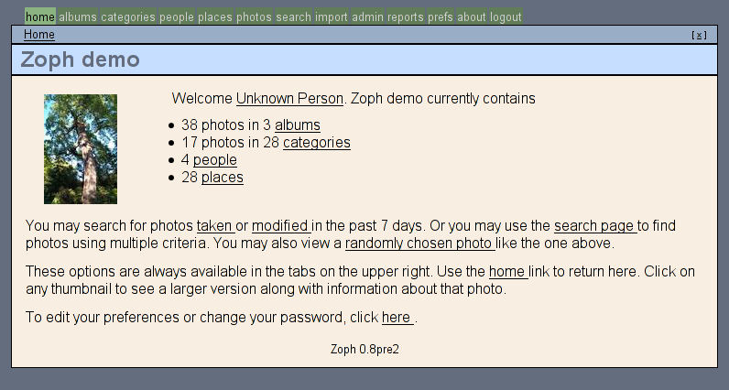
Task: Follow the Unknown Person link
Action: tap(289, 99)
